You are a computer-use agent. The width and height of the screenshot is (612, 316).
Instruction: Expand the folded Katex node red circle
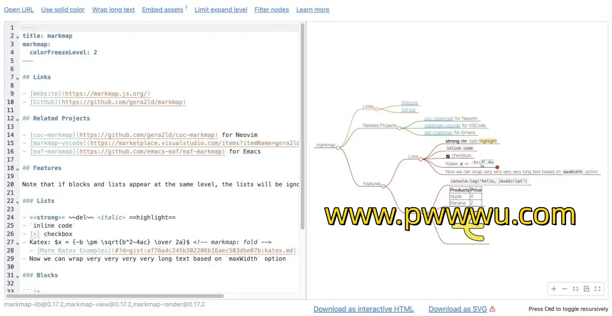tap(497, 167)
